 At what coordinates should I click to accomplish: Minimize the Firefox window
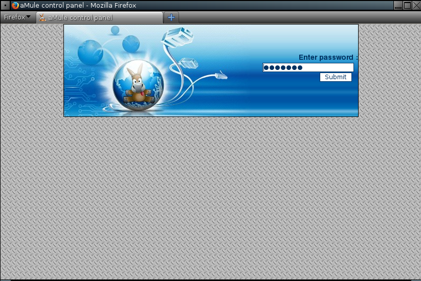pos(398,5)
